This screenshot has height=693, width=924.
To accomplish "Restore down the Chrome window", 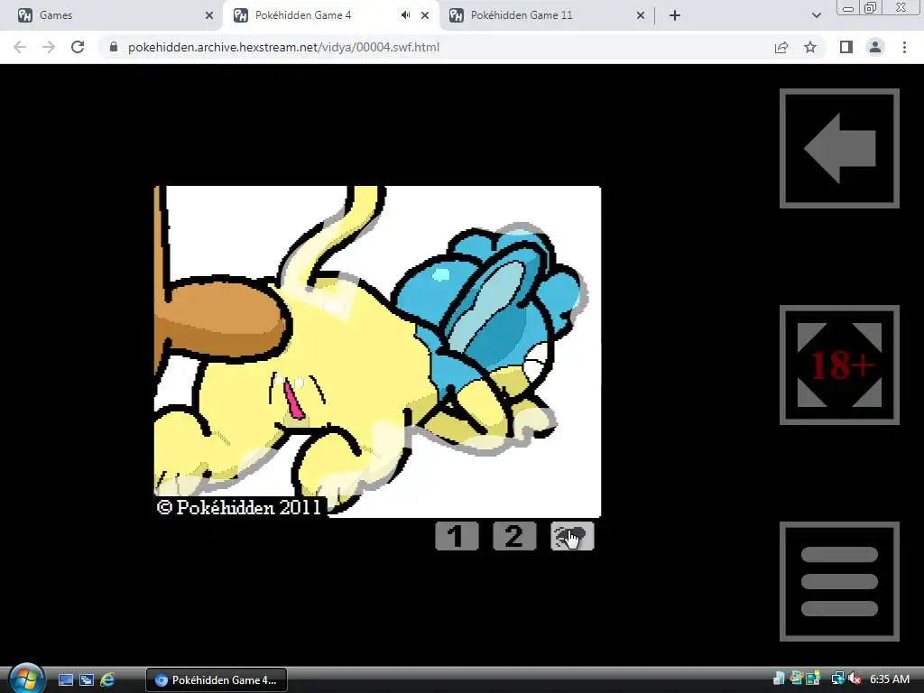I will click(x=871, y=8).
